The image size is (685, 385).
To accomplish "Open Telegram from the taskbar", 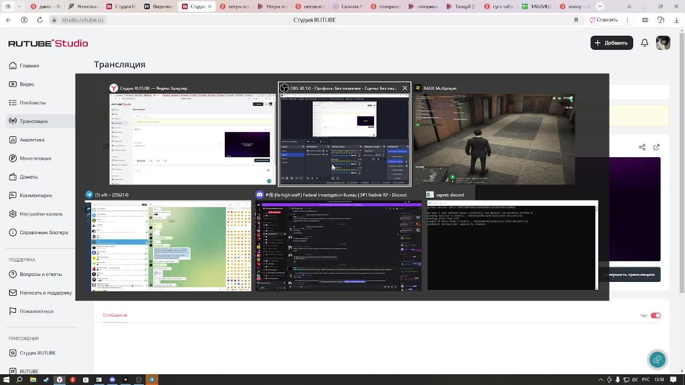I will [152, 380].
